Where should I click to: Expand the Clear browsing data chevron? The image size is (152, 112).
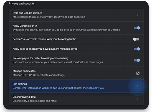[x=138, y=99]
